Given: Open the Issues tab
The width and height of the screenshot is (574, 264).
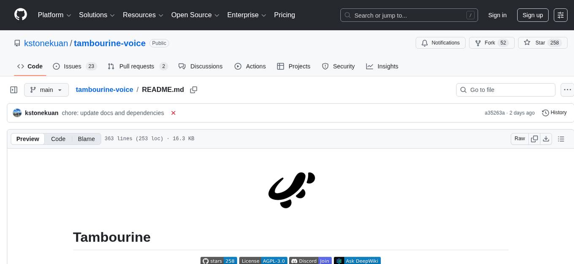Looking at the screenshot, I should (75, 66).
